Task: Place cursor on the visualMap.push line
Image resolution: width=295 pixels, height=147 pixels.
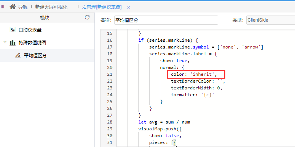Action: click(x=160, y=129)
